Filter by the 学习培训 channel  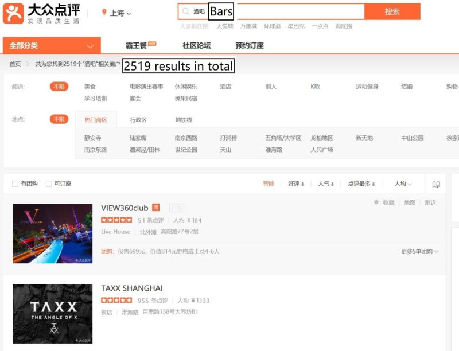coord(95,98)
